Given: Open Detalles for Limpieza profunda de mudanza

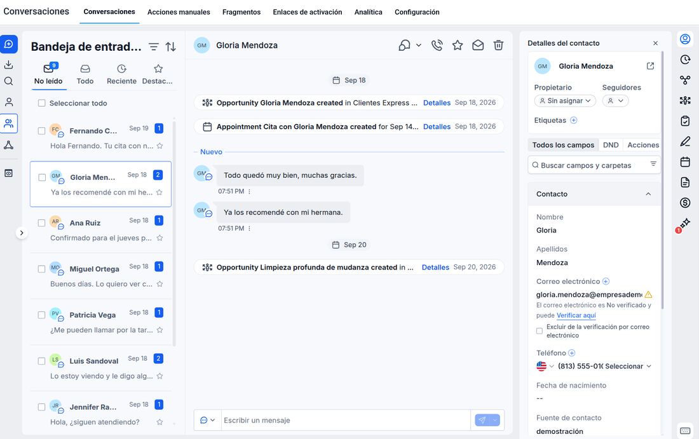Looking at the screenshot, I should coord(435,267).
